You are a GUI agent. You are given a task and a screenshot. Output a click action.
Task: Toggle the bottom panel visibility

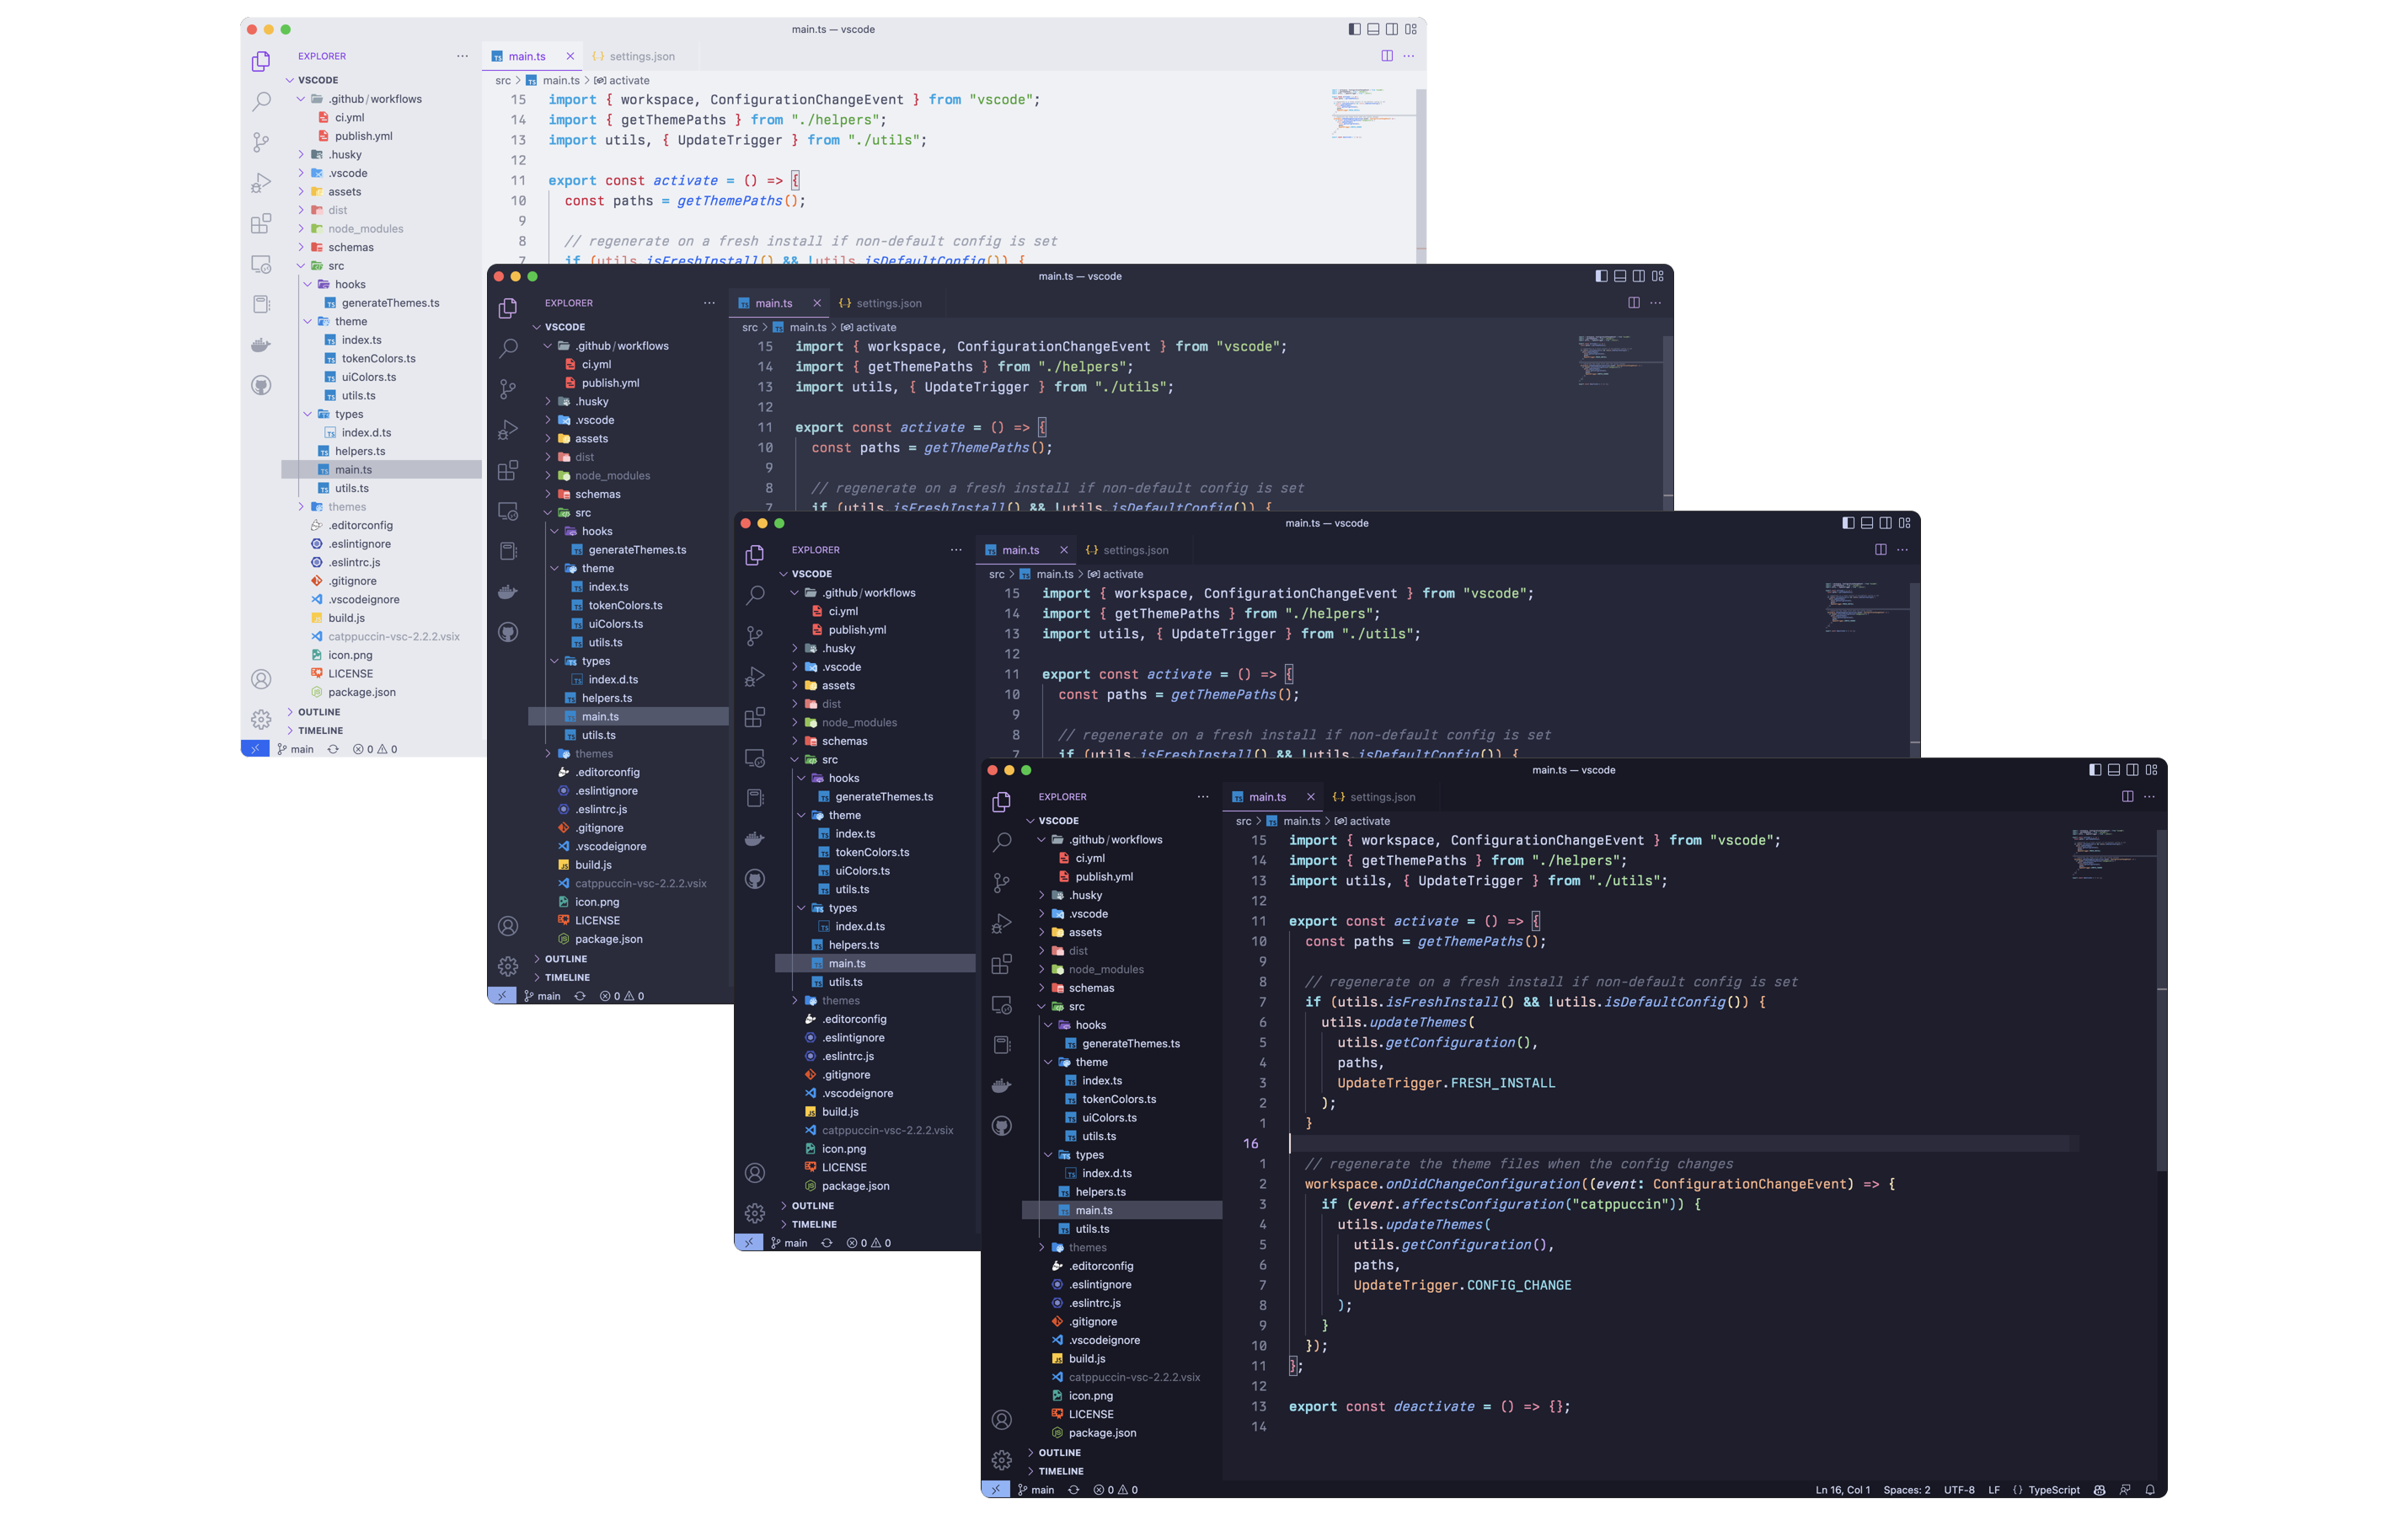click(2112, 770)
